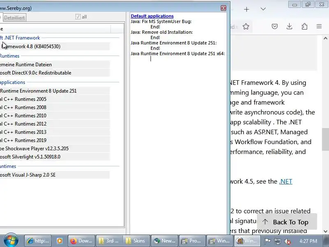Open the media player taskbar icon
Viewport: 329px width, 247px height.
pyautogui.click(x=60, y=241)
